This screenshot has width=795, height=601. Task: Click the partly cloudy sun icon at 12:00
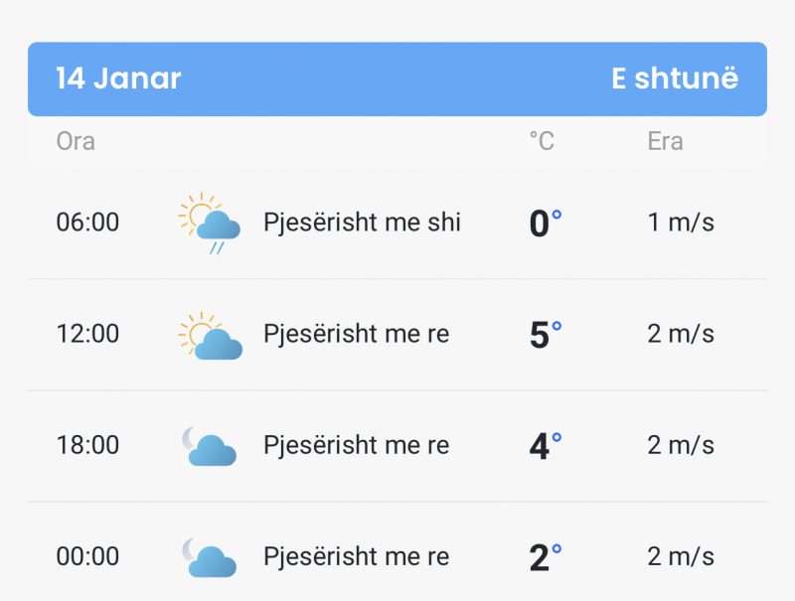tap(210, 336)
